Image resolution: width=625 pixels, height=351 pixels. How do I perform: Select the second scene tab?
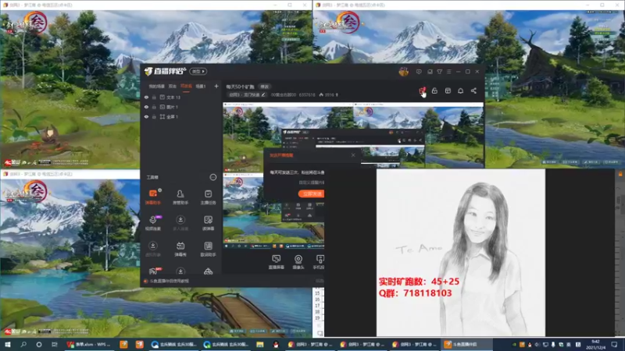[x=172, y=87]
